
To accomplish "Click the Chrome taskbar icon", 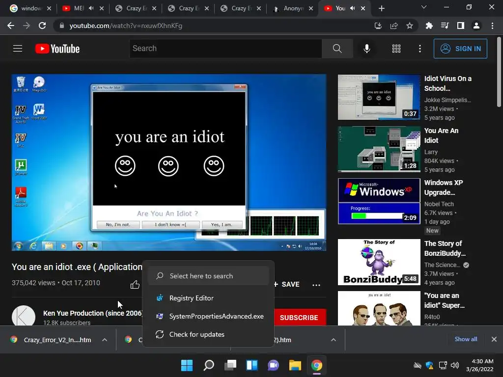I will [317, 365].
